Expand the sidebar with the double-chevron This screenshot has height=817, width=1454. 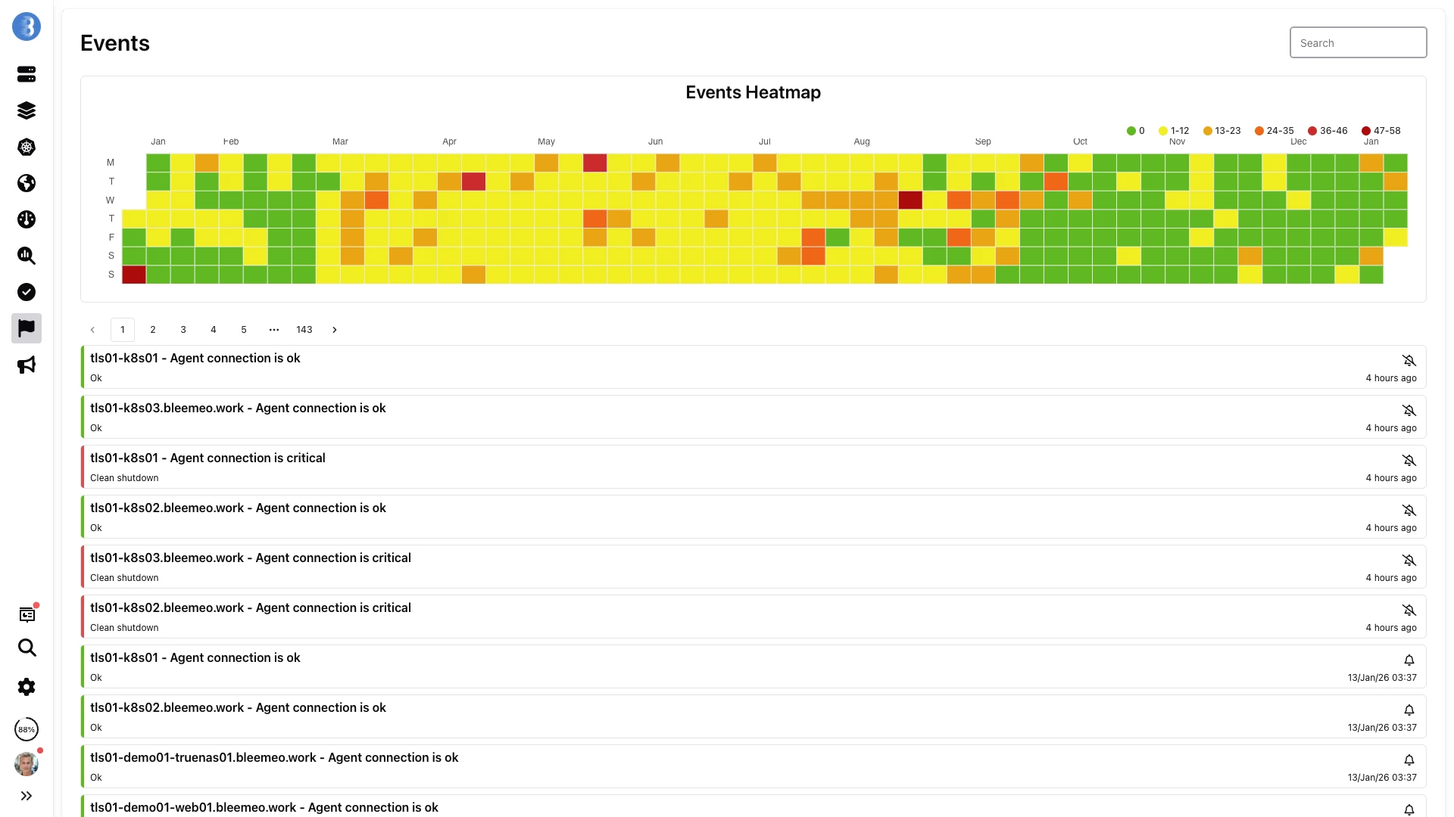point(27,796)
